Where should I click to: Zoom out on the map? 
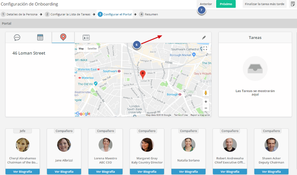[206, 108]
